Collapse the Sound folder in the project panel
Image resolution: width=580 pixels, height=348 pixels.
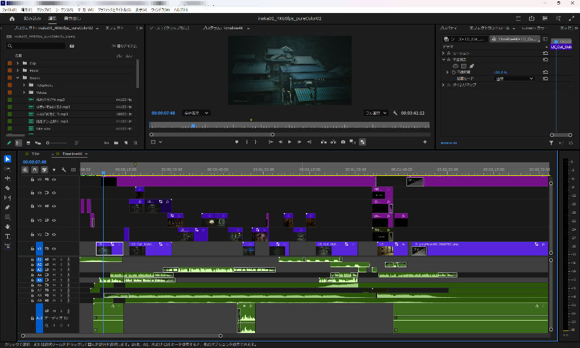pyautogui.click(x=18, y=78)
